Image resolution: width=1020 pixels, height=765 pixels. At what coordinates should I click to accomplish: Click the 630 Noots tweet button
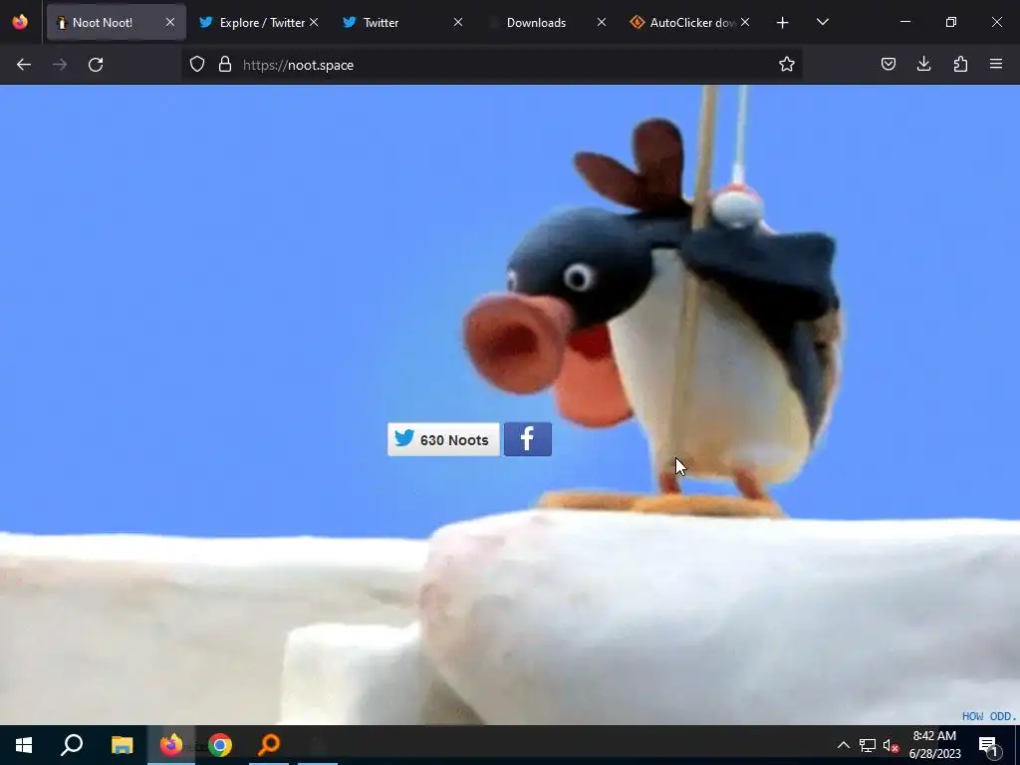(x=443, y=439)
